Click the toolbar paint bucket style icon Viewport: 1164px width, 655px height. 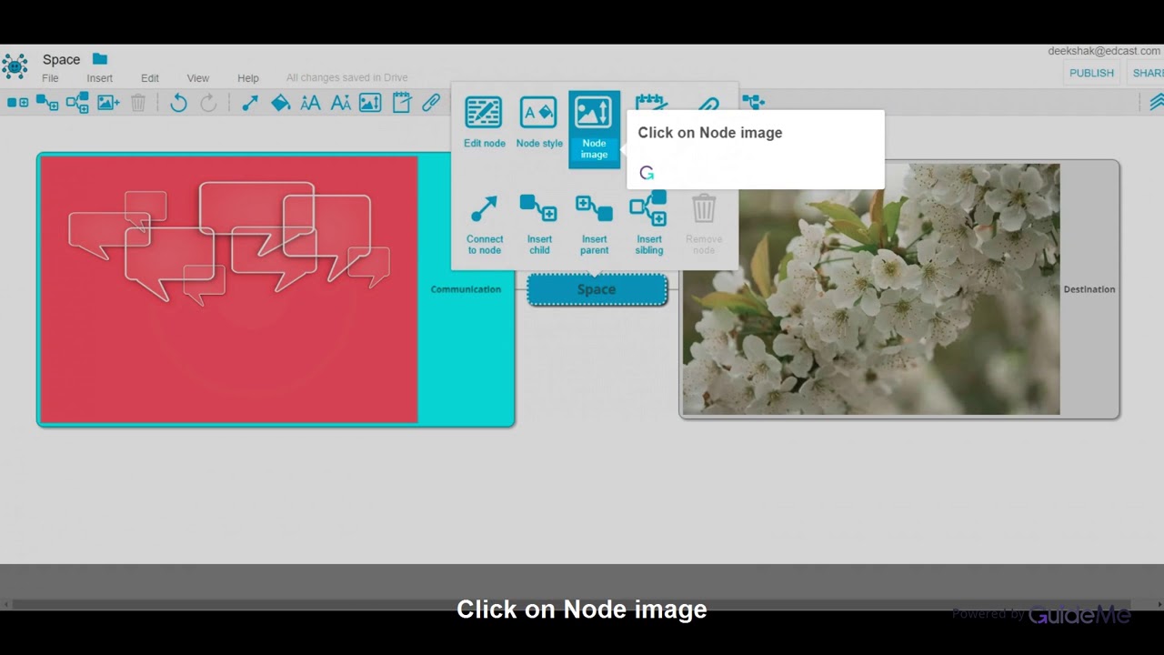pos(280,104)
